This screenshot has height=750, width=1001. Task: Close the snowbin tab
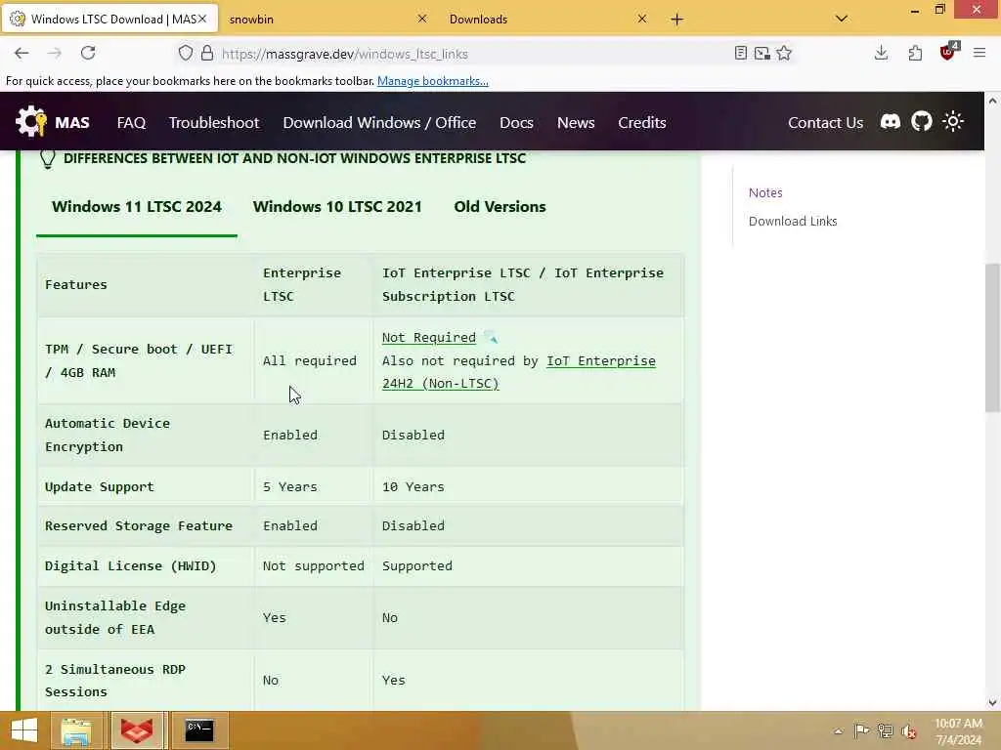pyautogui.click(x=422, y=19)
